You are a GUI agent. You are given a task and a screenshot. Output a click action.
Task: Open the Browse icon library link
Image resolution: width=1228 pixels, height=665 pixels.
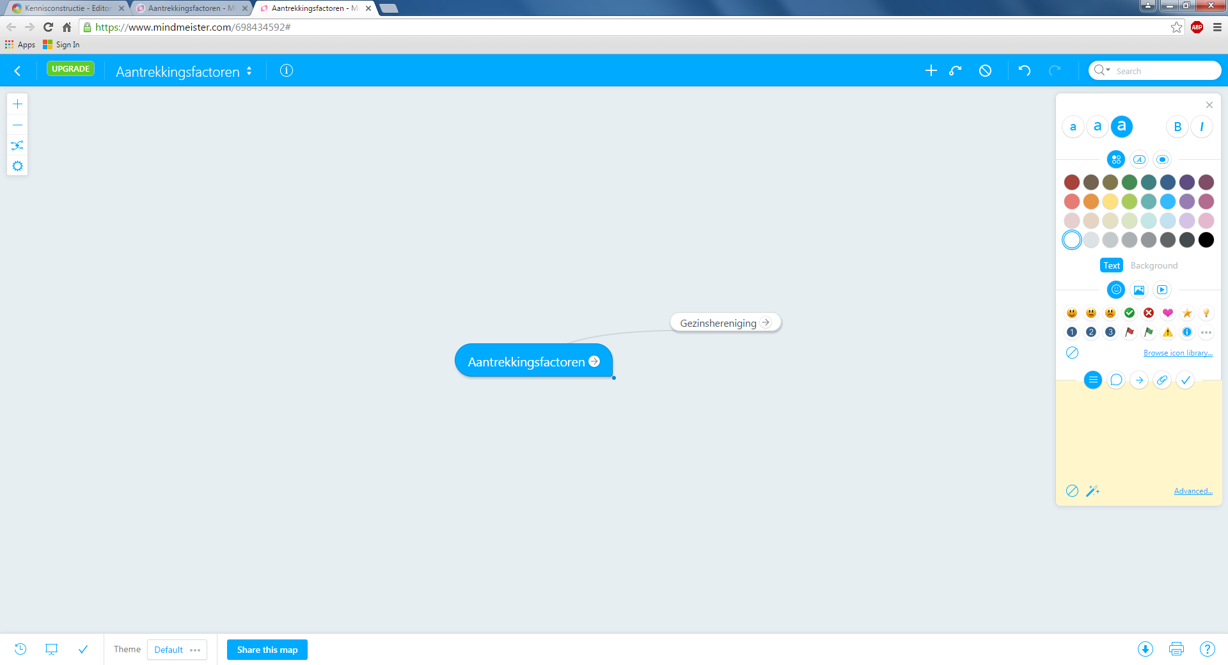tap(1177, 353)
